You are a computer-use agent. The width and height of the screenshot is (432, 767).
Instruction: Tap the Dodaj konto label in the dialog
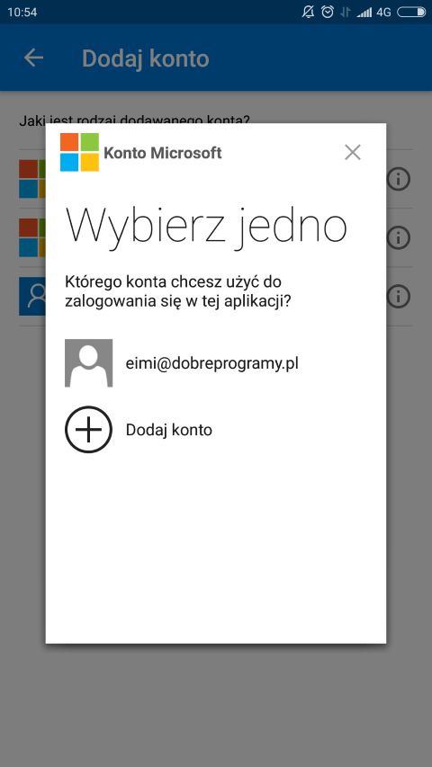tap(169, 430)
